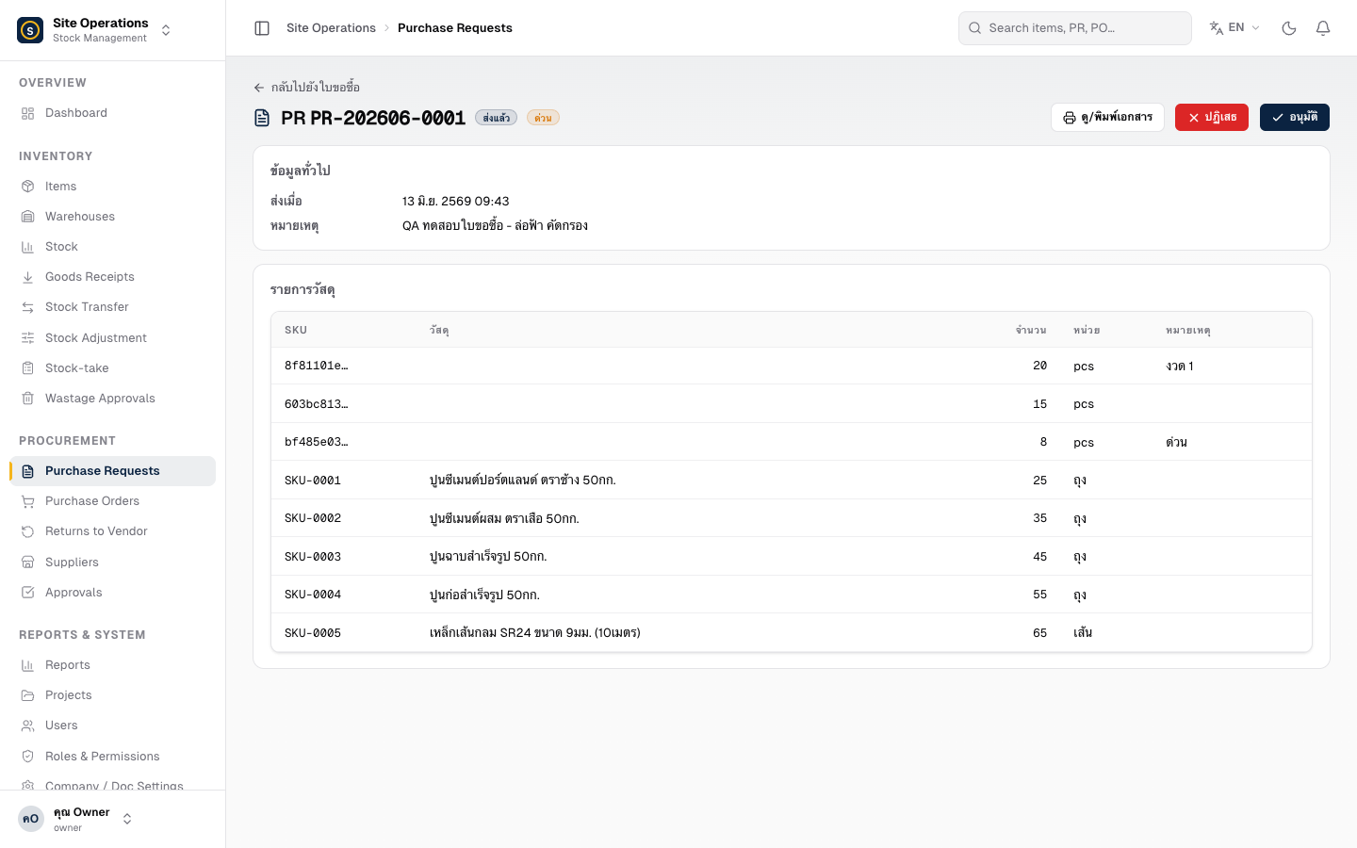Click the dark approve button

(1294, 118)
